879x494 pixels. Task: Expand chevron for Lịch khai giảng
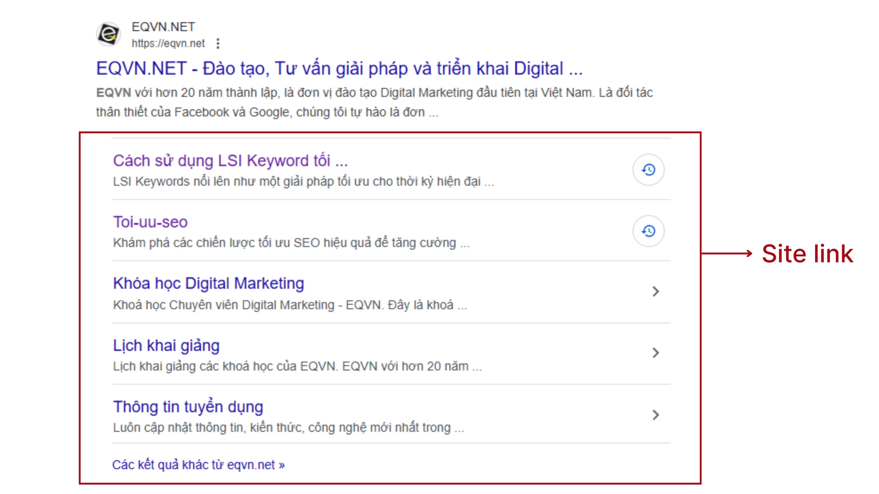[655, 353]
